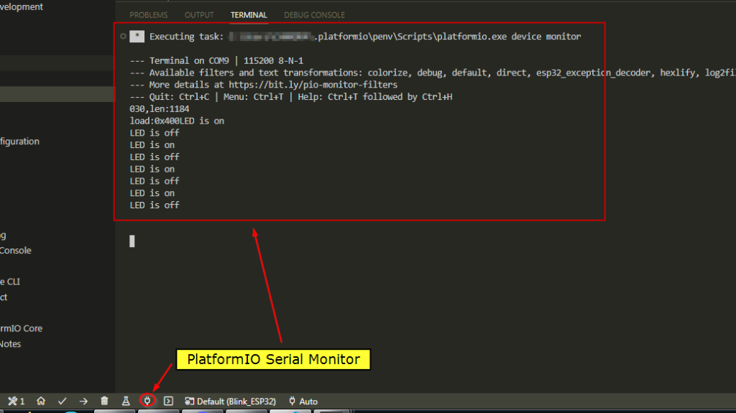Open the Serial Monitor plug icon
This screenshot has height=413, width=736.
click(147, 401)
